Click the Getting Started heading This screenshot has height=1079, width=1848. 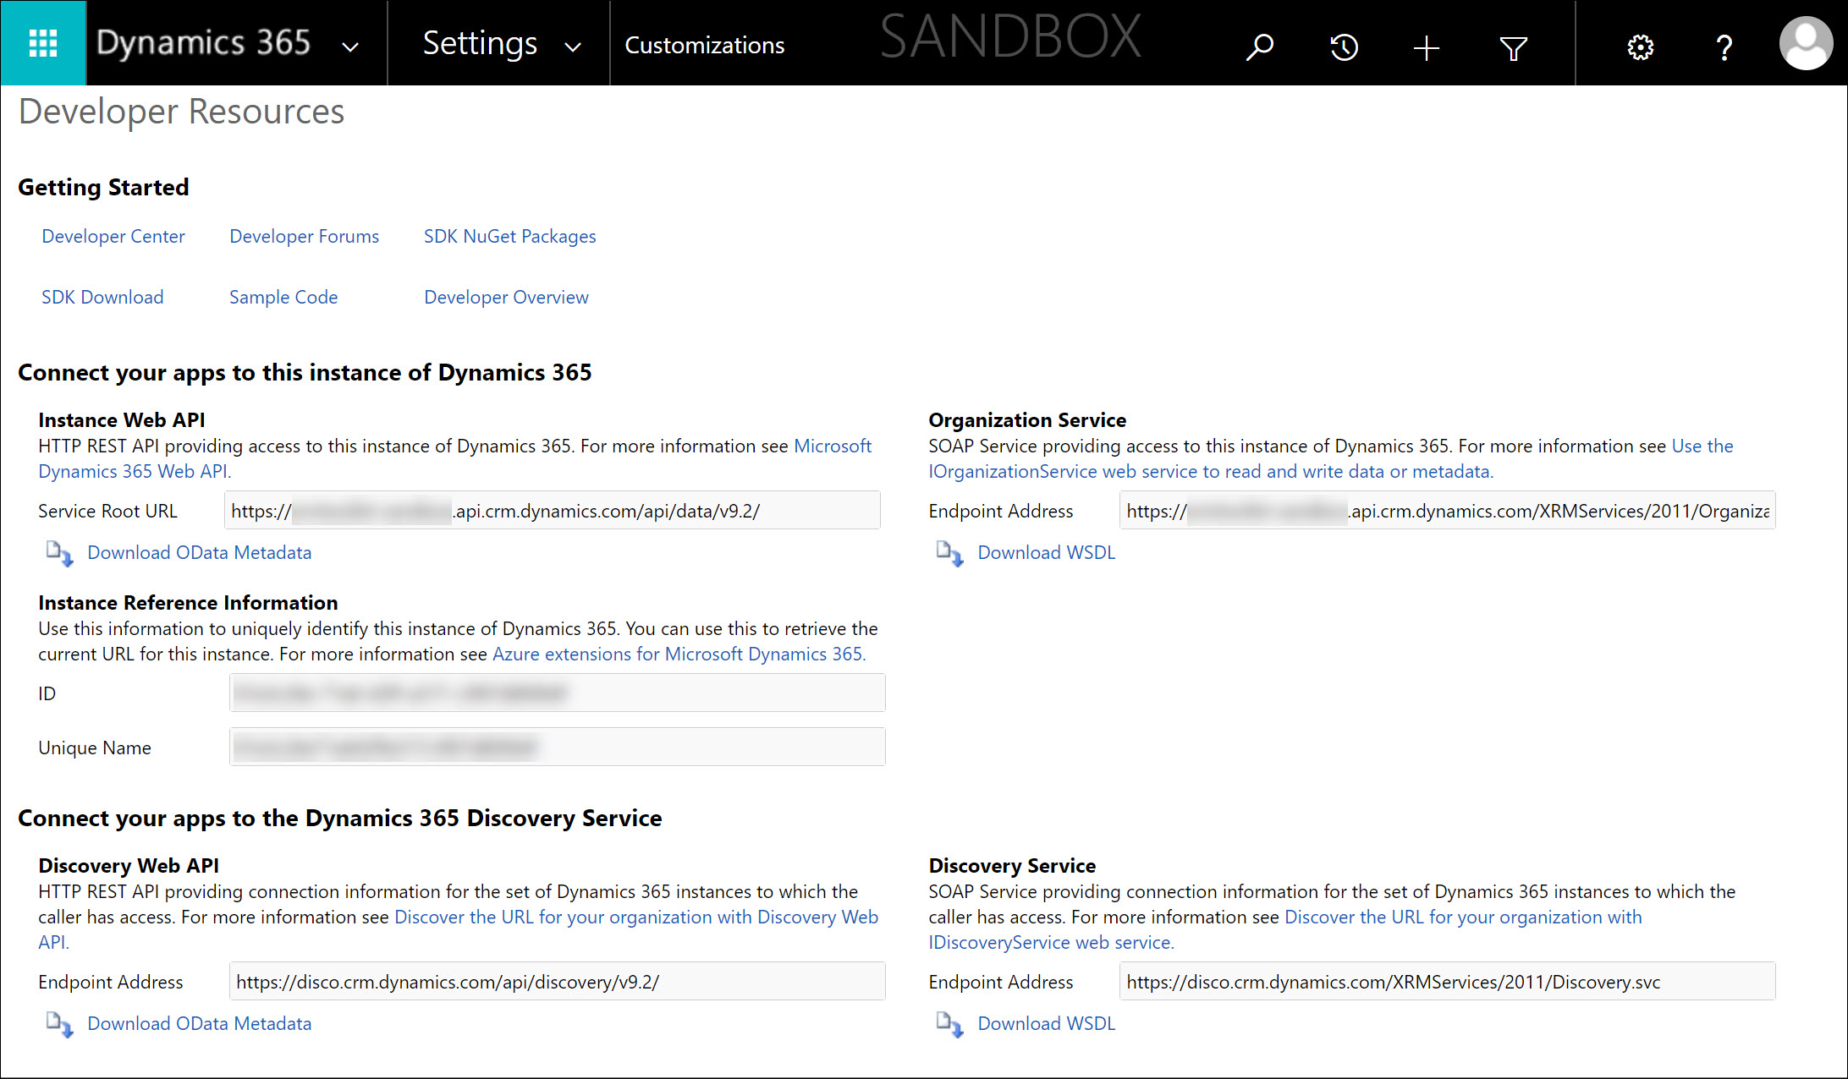point(103,188)
